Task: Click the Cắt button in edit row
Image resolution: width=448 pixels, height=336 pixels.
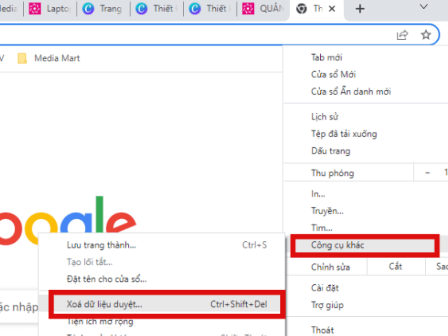Action: pos(395,266)
